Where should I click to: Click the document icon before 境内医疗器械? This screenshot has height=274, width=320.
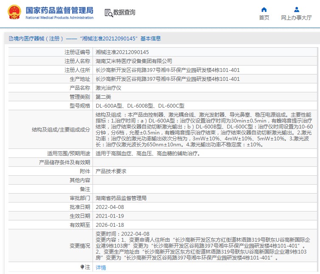11,38
